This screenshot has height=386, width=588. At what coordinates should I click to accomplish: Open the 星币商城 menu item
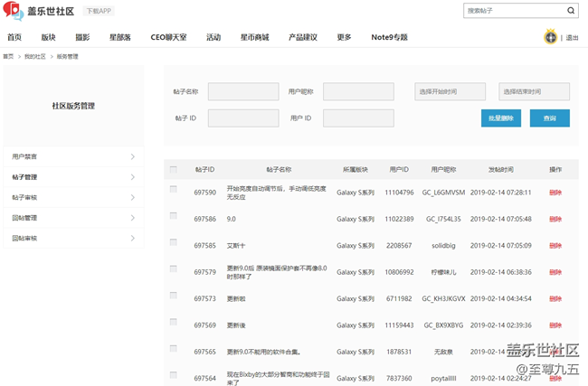pyautogui.click(x=254, y=37)
